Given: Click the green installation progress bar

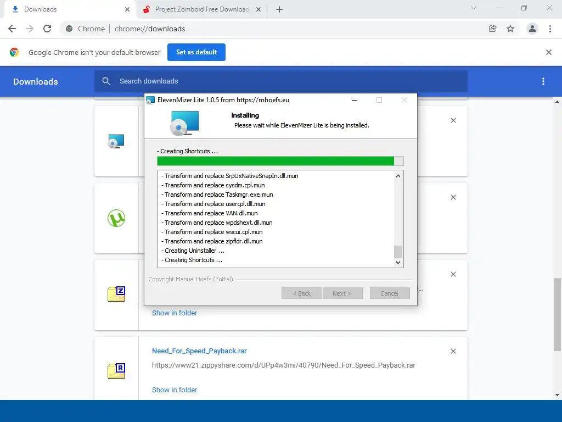Looking at the screenshot, I should click(280, 161).
